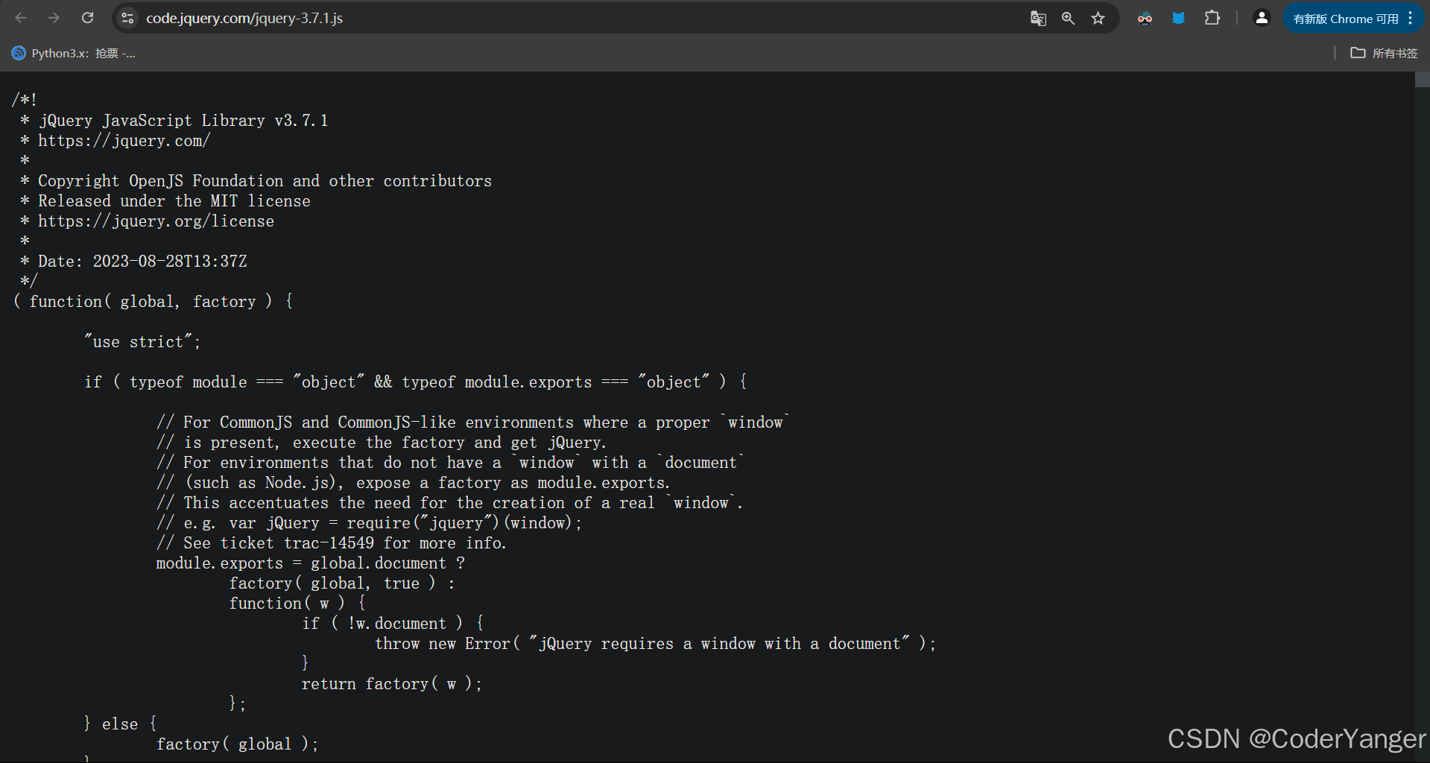Reload the jquery-3.7.1.js page

pos(87,18)
